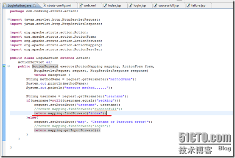Close the LoginAction.java editor tab
Image resolution: width=235 pixels, height=158 pixels.
pos(35,6)
